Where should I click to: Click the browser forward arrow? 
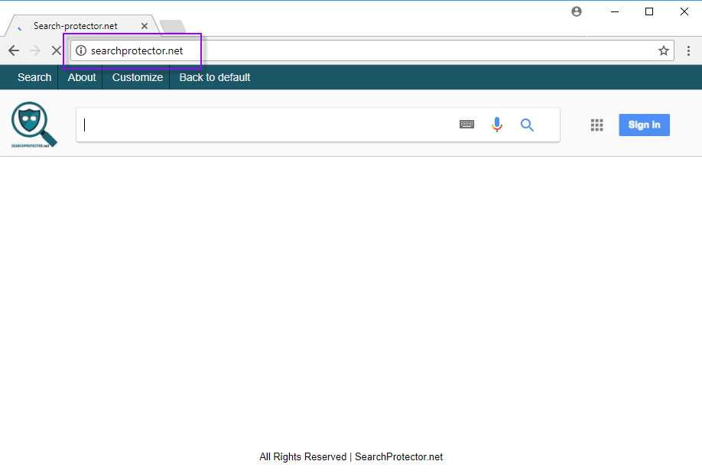(x=35, y=50)
